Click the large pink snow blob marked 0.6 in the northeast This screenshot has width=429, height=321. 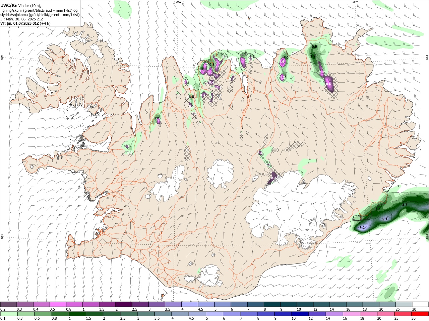tap(328, 84)
